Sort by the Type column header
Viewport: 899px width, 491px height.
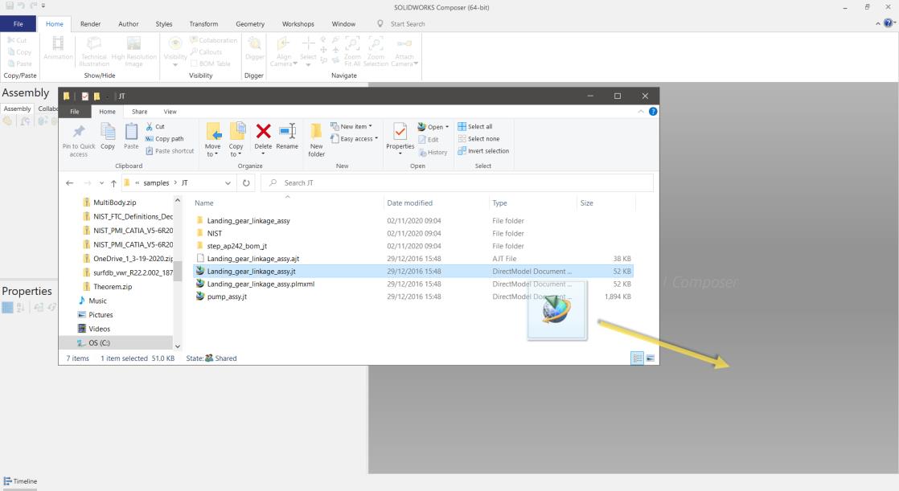click(499, 203)
